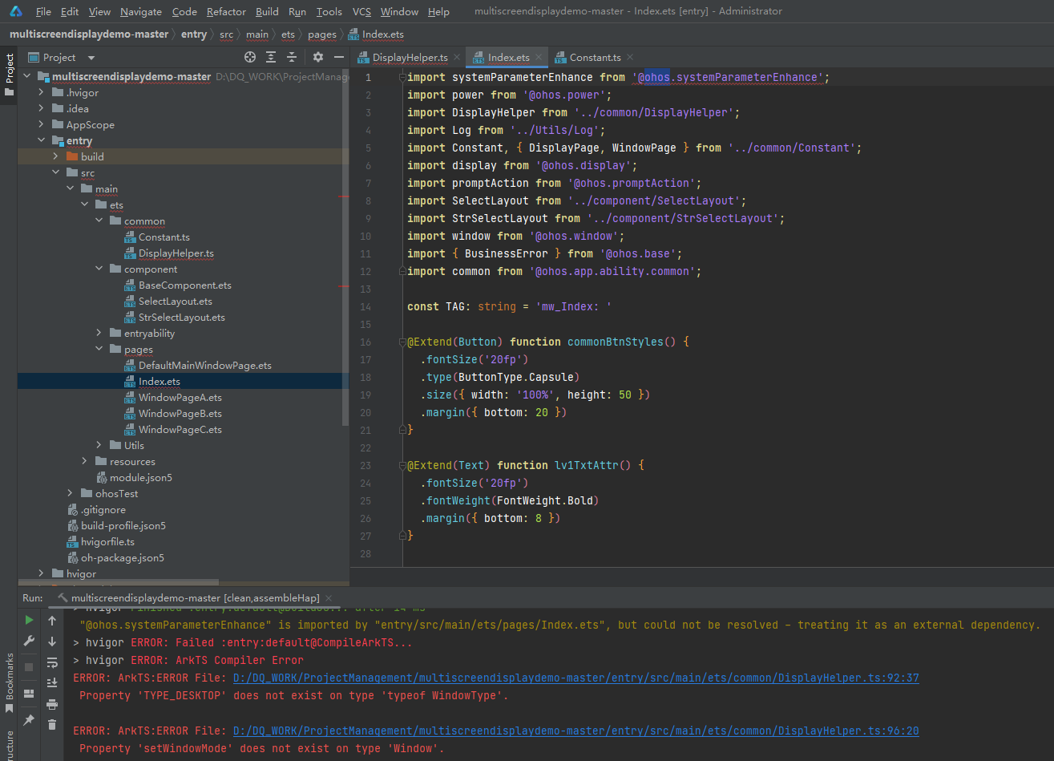Close the multiscreendisplaydemo-master run tab
Viewport: 1054px width, 761px height.
(329, 598)
